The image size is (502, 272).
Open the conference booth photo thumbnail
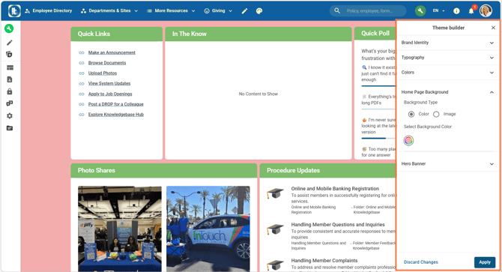(120, 229)
